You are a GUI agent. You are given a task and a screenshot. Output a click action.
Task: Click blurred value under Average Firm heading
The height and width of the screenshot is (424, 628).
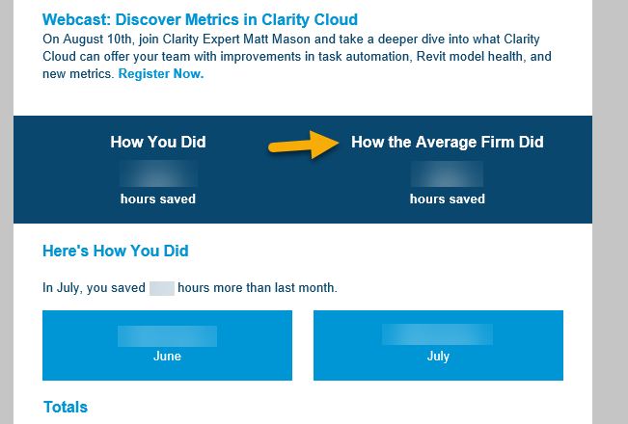pos(448,173)
